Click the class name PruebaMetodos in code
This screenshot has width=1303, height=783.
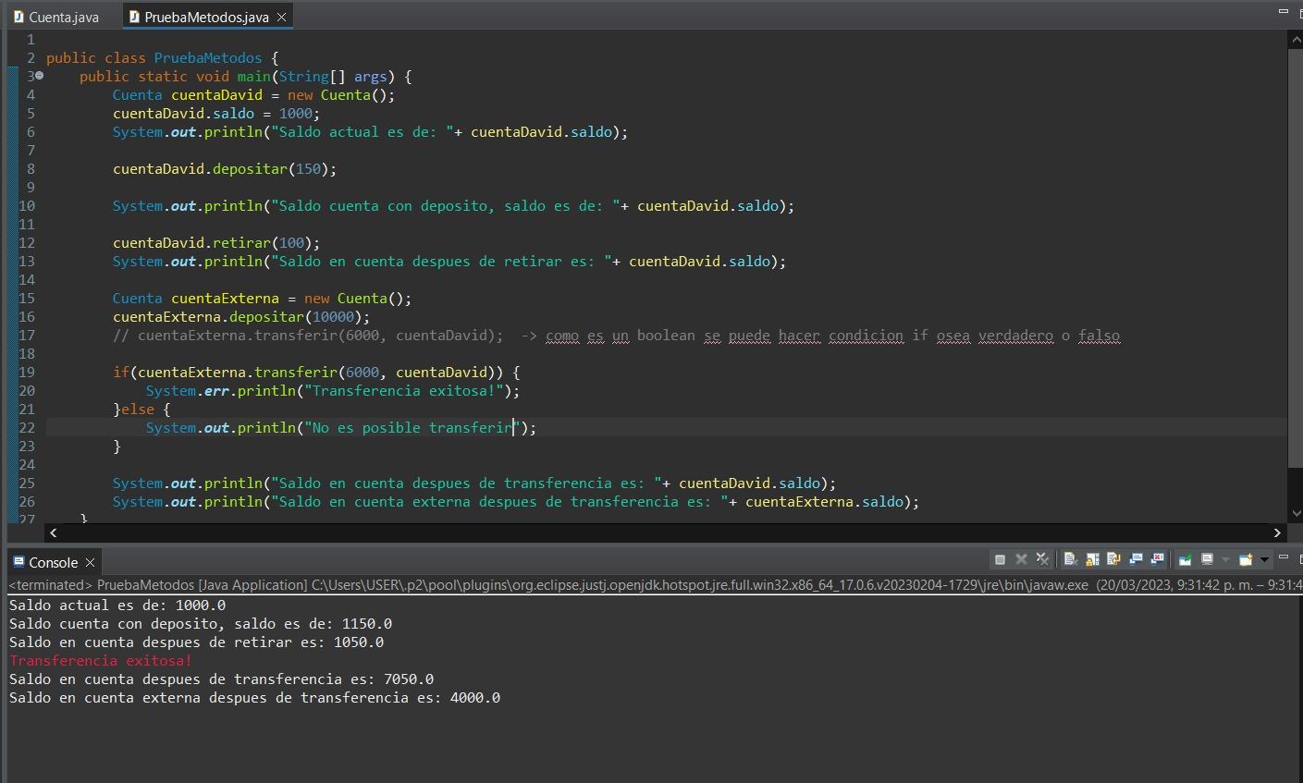pos(208,57)
